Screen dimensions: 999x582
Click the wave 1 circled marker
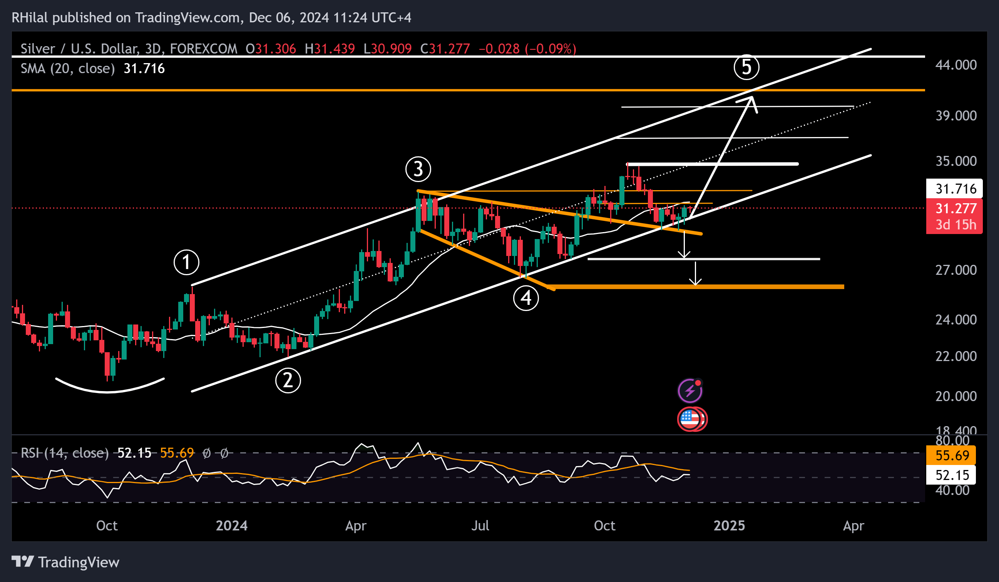186,262
